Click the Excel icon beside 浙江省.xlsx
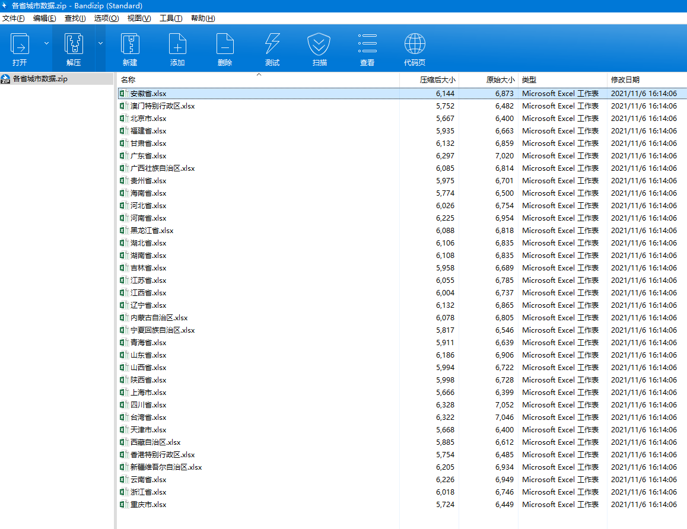The image size is (687, 529). pos(124,492)
